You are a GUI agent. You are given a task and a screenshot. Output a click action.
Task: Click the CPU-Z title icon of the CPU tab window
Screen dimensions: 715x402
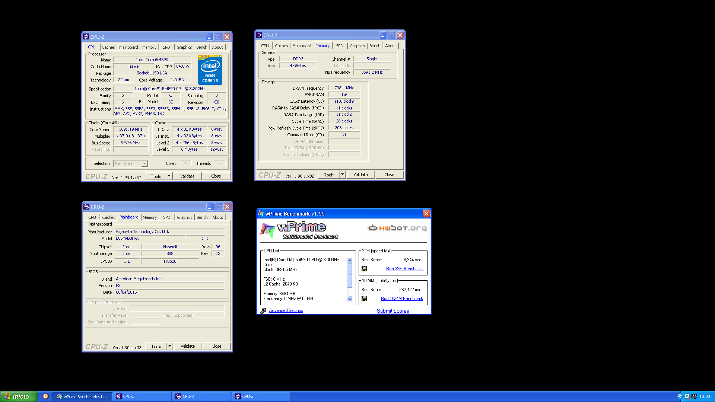86,36
